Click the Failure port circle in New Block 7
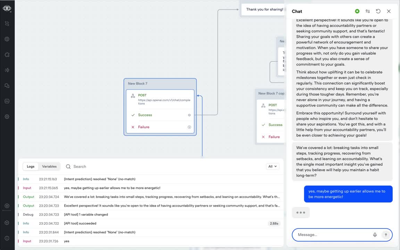 [x=189, y=127]
